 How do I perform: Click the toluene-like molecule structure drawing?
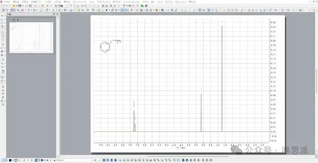(x=111, y=47)
